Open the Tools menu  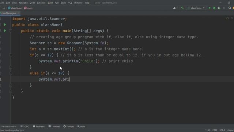coord(63,3)
